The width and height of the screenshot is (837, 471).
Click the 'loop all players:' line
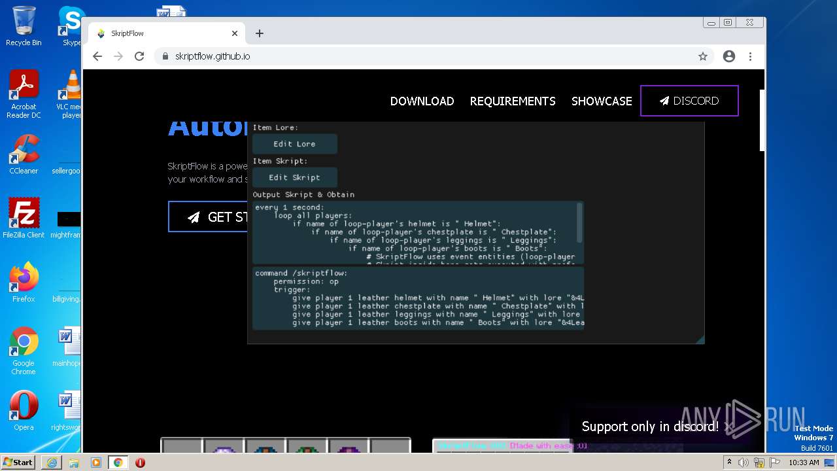coord(313,215)
